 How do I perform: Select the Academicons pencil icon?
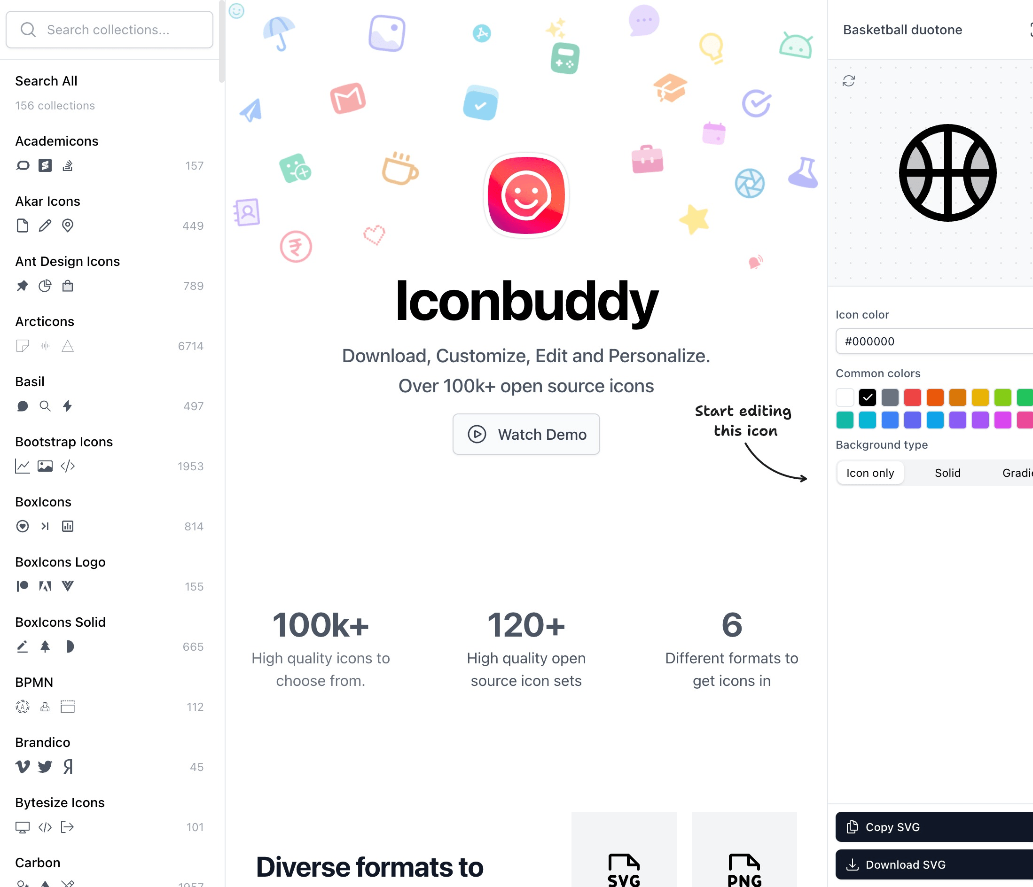[44, 226]
